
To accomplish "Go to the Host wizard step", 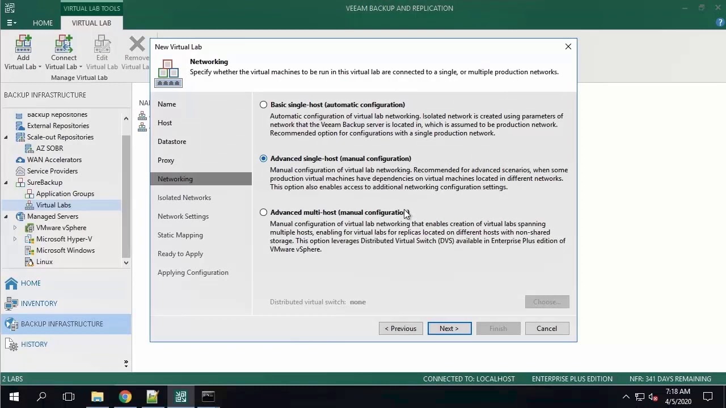I will tap(164, 123).
